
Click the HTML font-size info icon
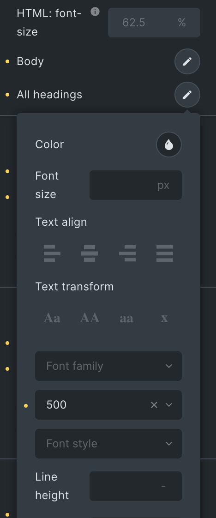click(95, 12)
